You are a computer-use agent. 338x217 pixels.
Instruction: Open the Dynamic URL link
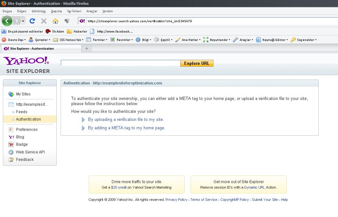pyautogui.click(x=254, y=187)
